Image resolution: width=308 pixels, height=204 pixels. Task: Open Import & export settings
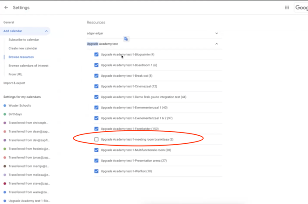[x=14, y=83]
